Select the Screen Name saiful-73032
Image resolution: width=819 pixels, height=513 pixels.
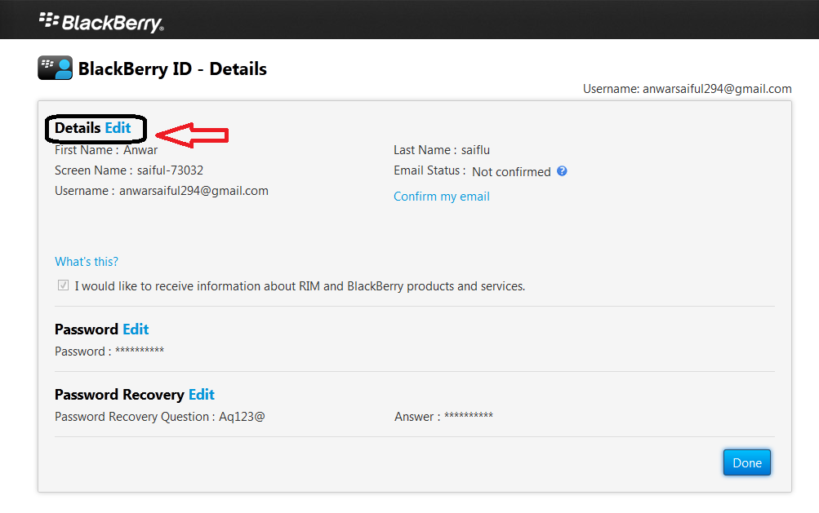171,170
